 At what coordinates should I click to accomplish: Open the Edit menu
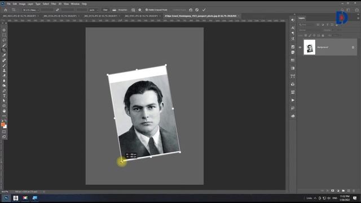15,4
